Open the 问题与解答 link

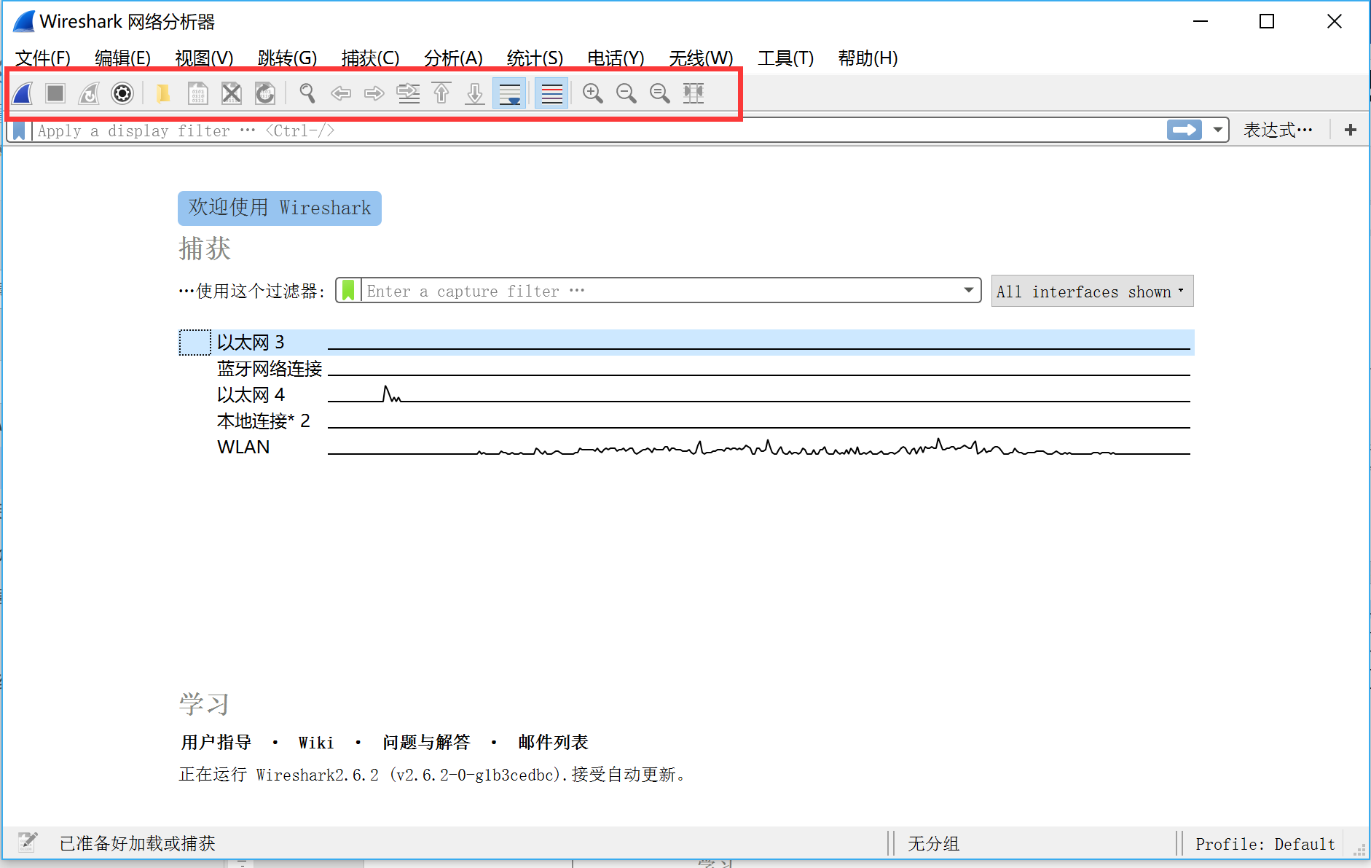pos(426,743)
